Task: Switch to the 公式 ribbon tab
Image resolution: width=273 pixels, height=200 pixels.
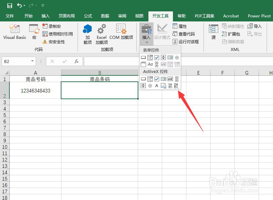Action: tap(88, 16)
